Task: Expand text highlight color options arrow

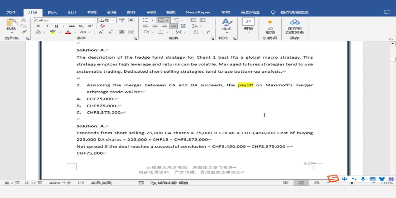Action: tap(60, 32)
